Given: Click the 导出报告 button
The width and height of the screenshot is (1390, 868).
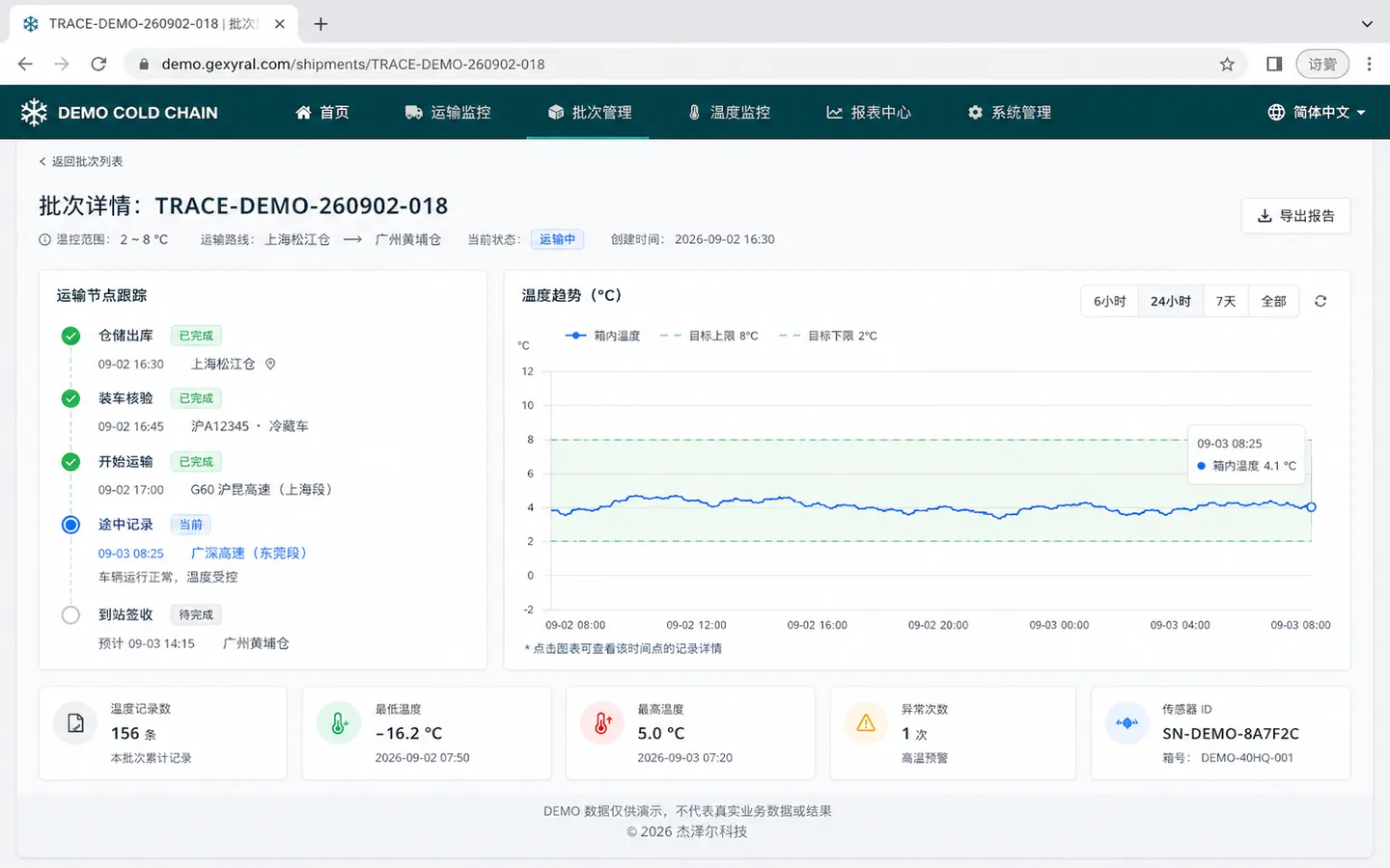Looking at the screenshot, I should point(1295,216).
